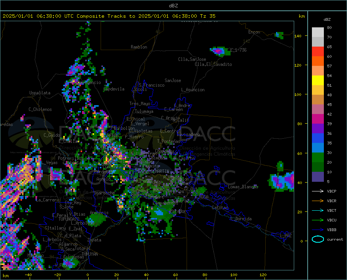Click the dBZ title at the top
The height and width of the screenshot is (280, 347).
tap(173, 6)
